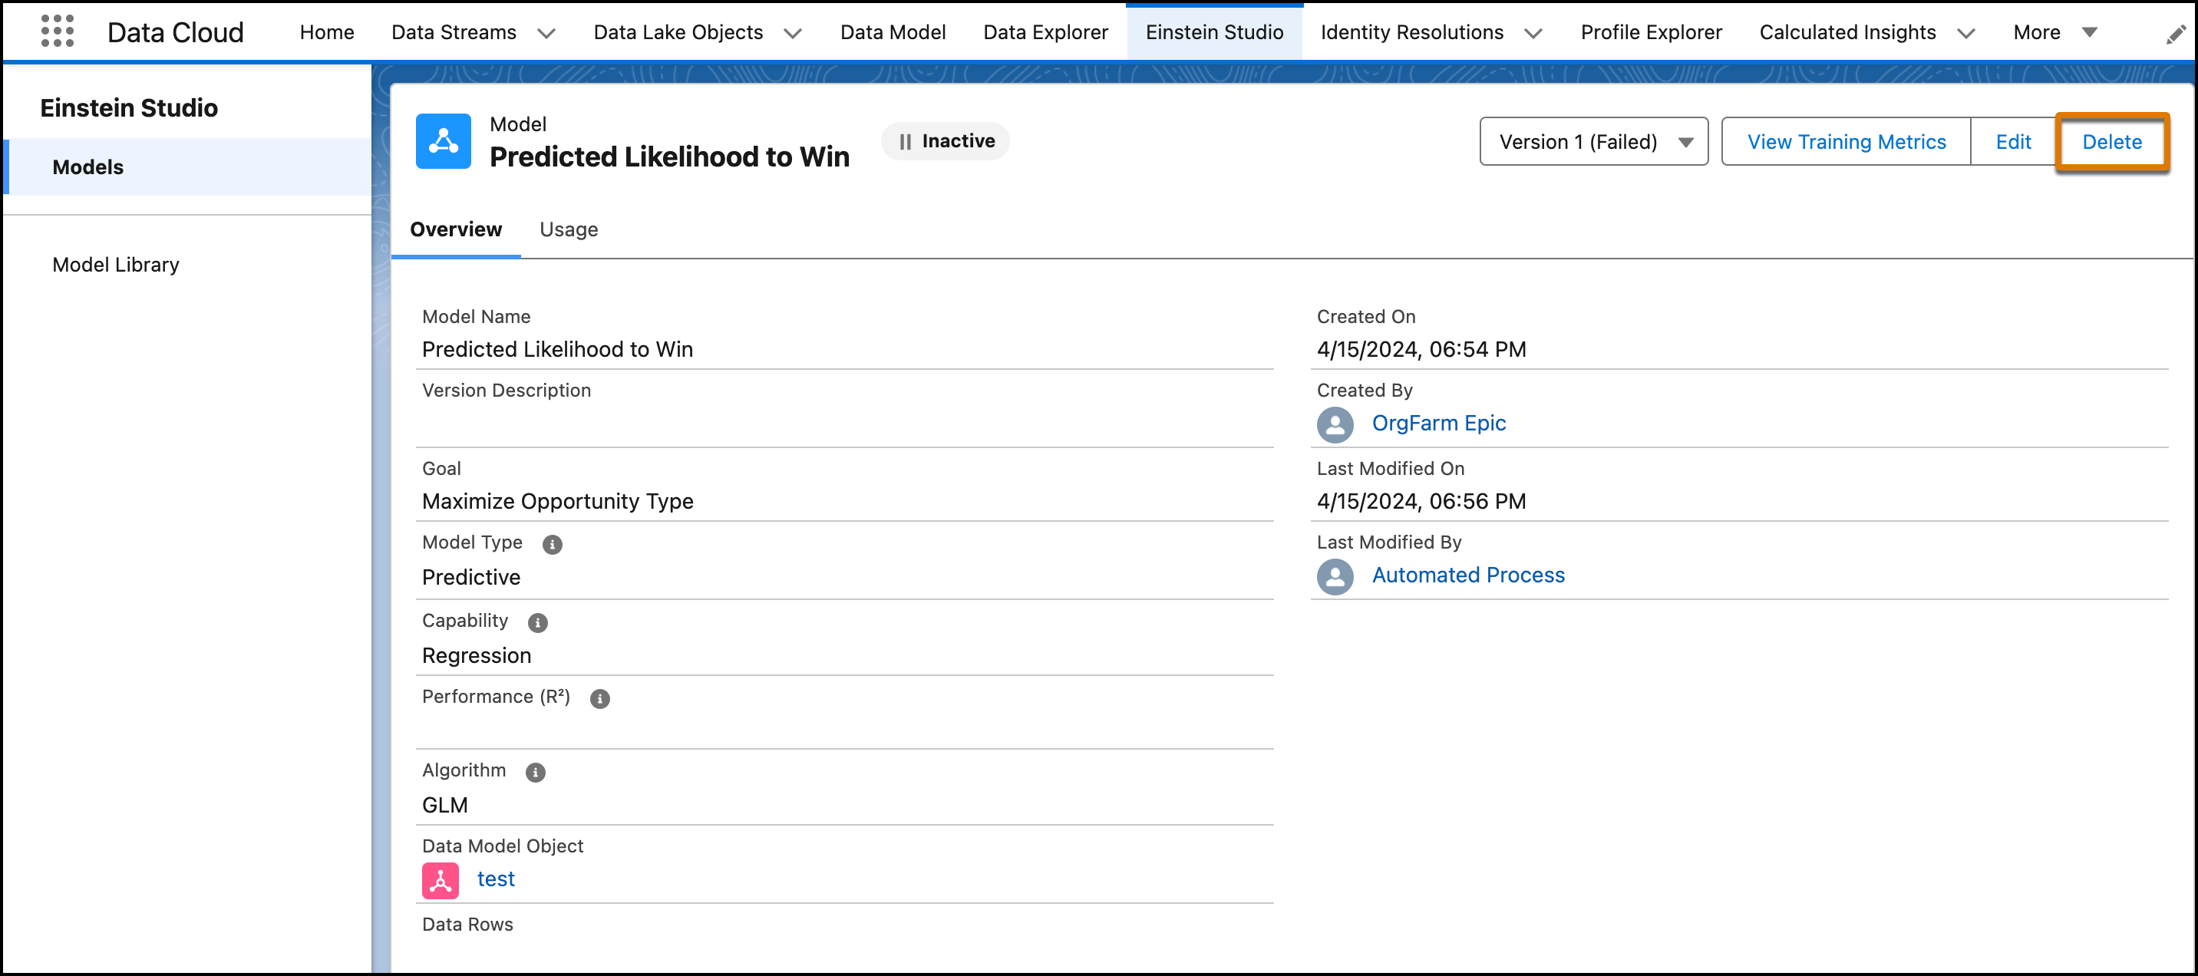2198x976 pixels.
Task: Click the Capability info icon
Action: point(537,623)
